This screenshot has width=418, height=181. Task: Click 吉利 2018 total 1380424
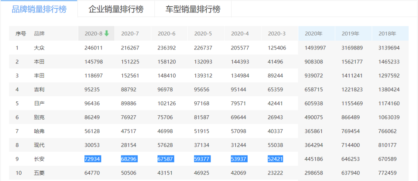pyautogui.click(x=389, y=90)
